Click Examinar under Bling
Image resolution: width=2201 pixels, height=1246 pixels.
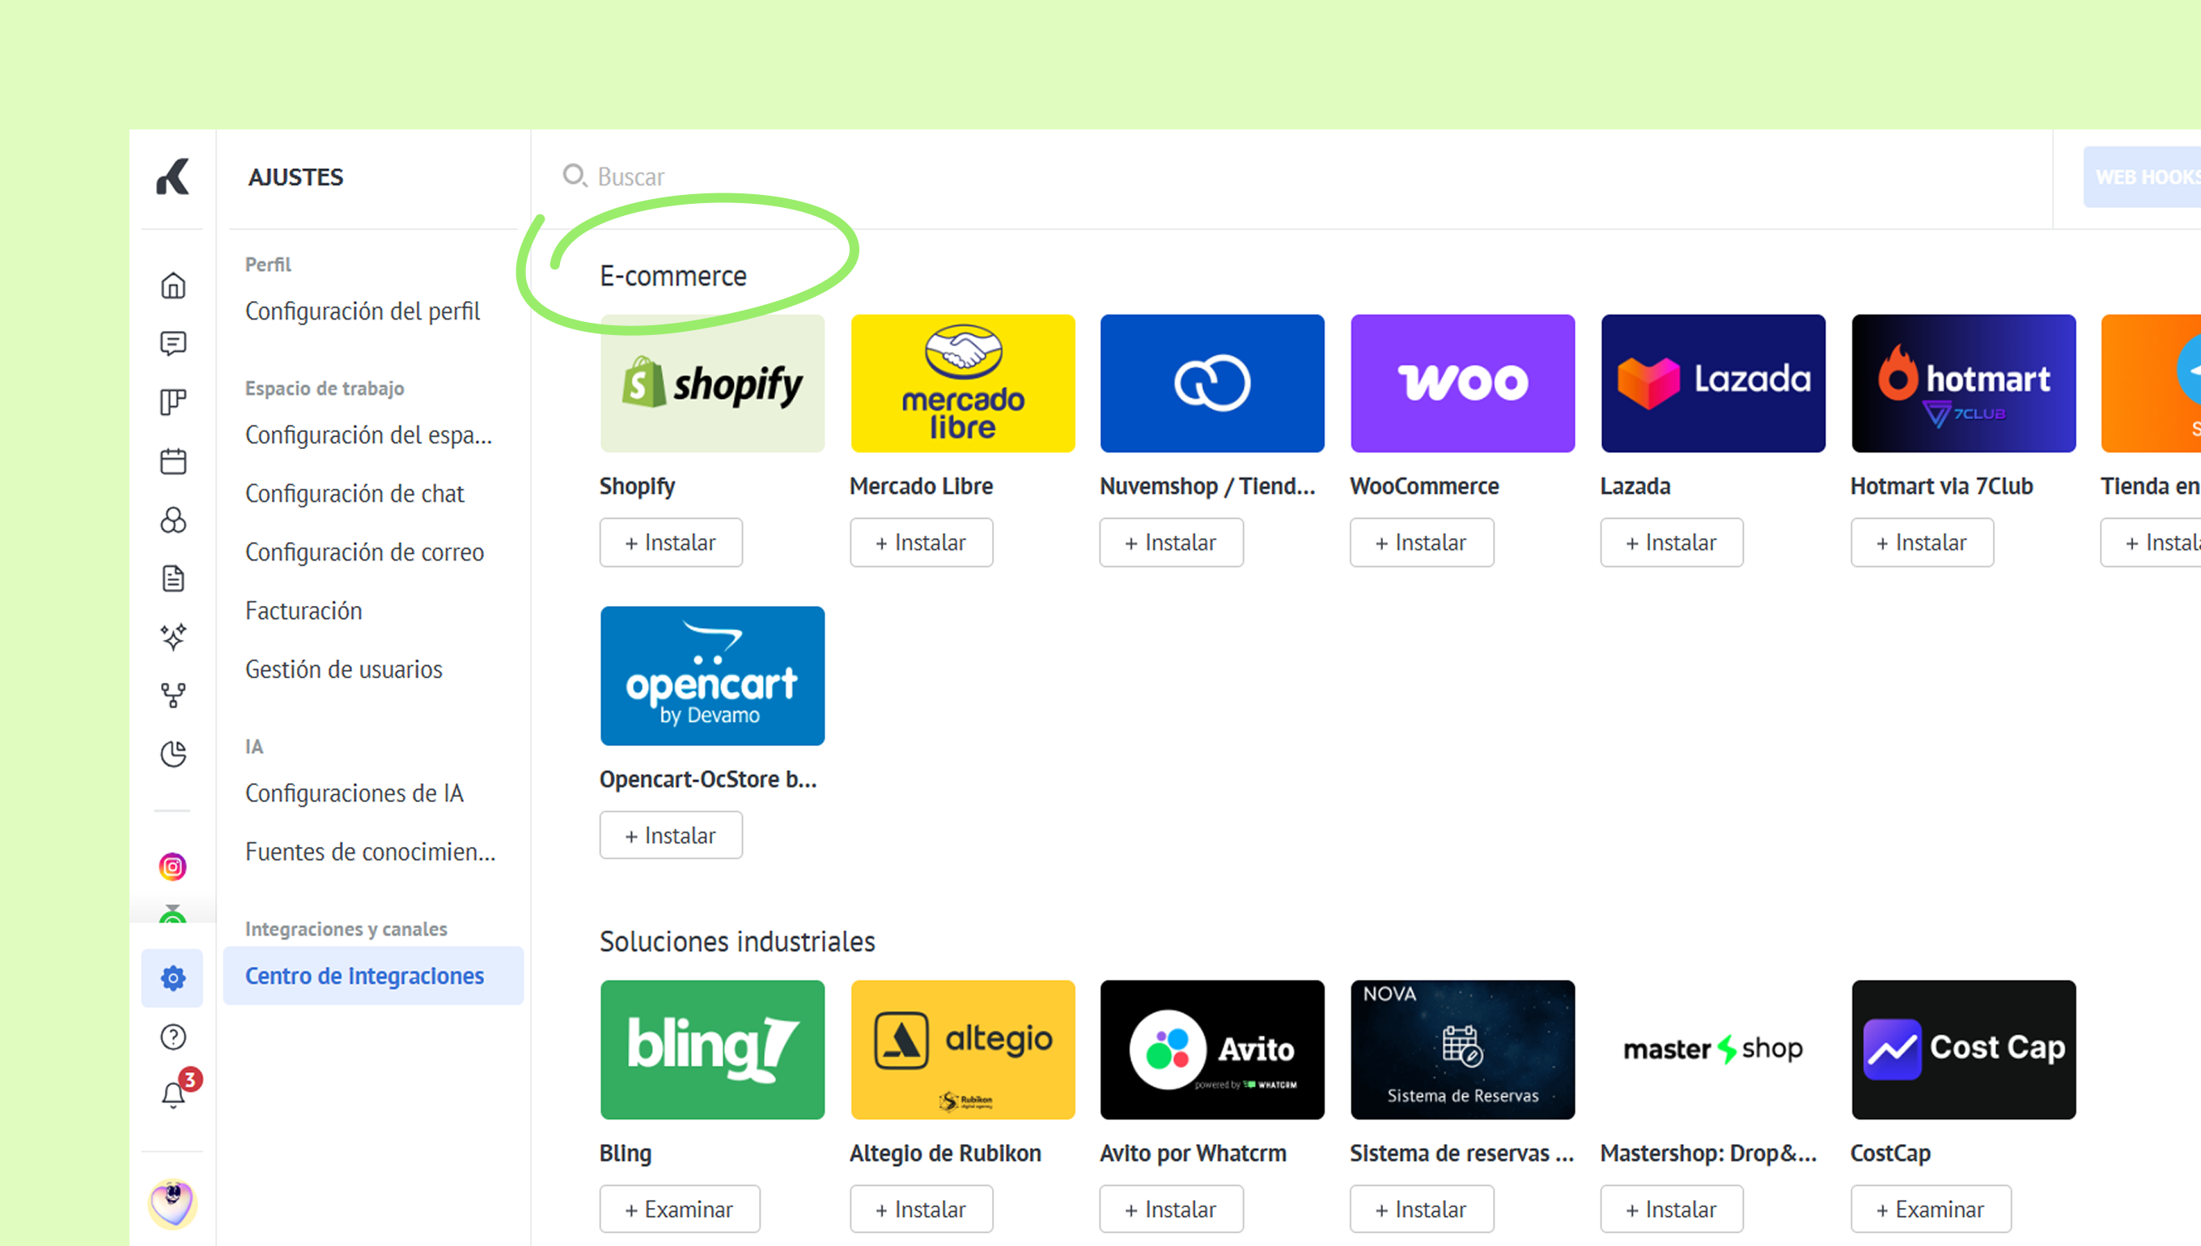[680, 1210]
